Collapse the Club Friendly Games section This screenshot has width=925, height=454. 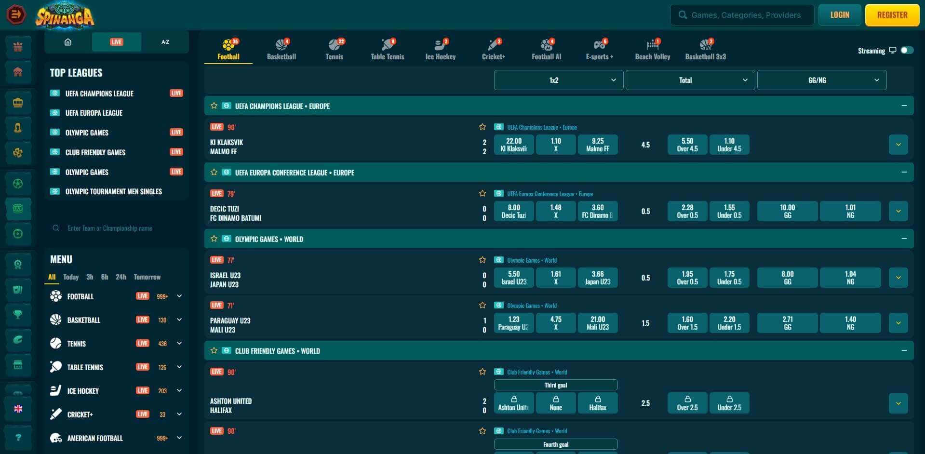click(x=904, y=350)
